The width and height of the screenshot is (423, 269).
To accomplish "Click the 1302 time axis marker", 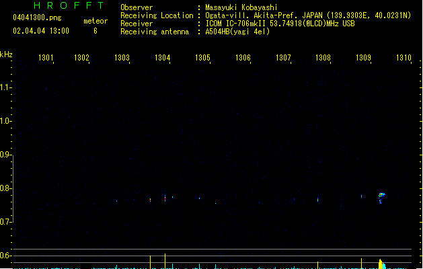I will (x=81, y=58).
